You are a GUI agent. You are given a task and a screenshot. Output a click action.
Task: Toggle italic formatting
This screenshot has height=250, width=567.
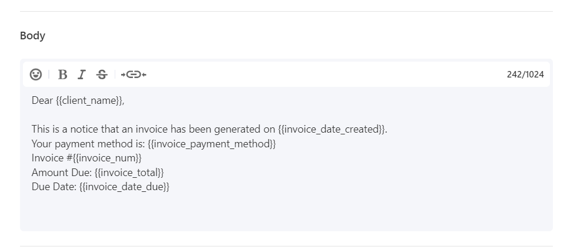point(82,75)
